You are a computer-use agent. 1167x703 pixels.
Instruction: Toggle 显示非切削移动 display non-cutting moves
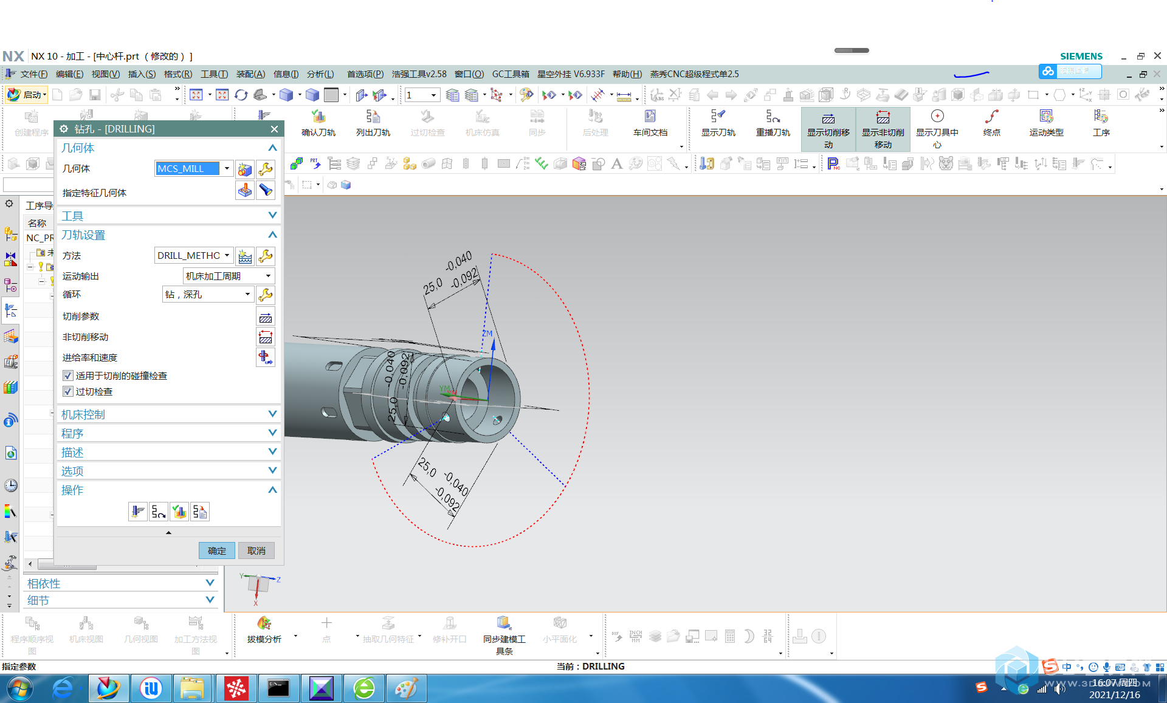(x=883, y=129)
